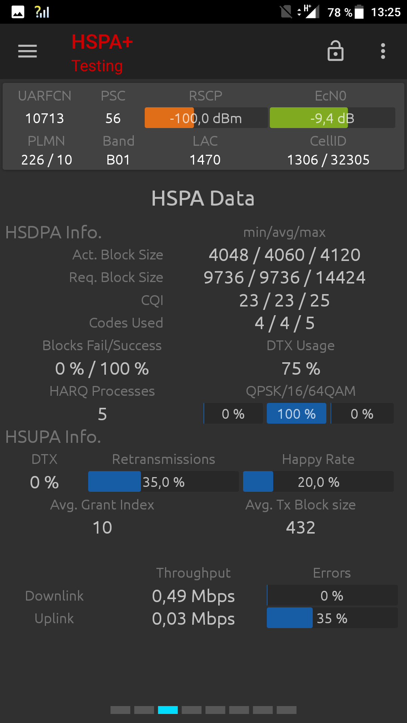Select the fourth page indicator

pyautogui.click(x=191, y=710)
